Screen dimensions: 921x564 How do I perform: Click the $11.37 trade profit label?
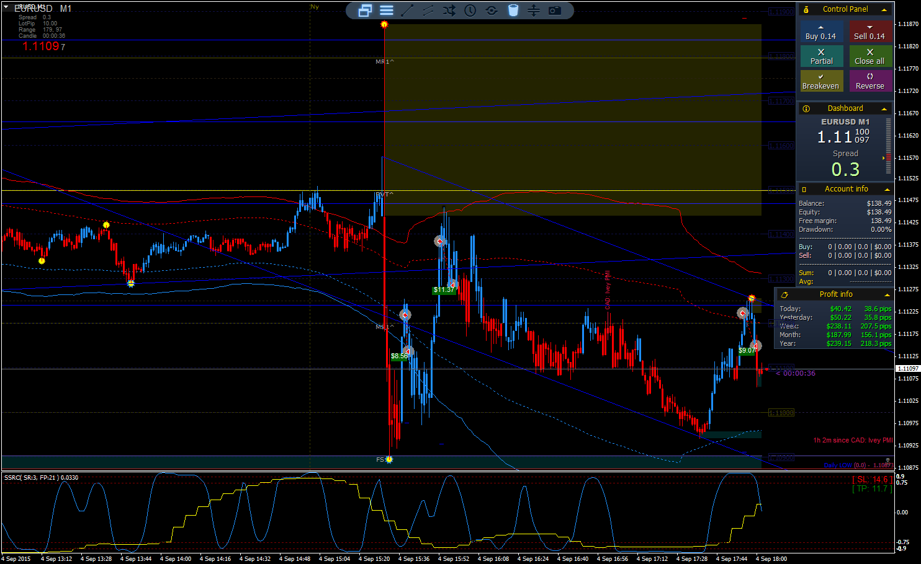click(x=444, y=289)
